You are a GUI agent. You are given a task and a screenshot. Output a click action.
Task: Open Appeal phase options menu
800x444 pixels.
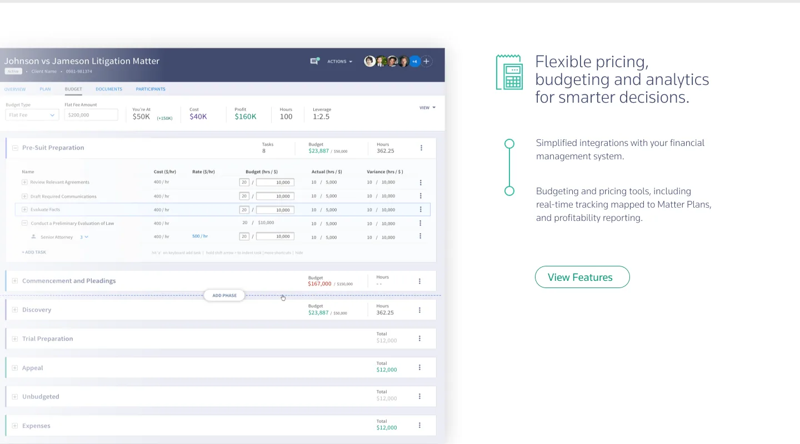[x=419, y=367]
